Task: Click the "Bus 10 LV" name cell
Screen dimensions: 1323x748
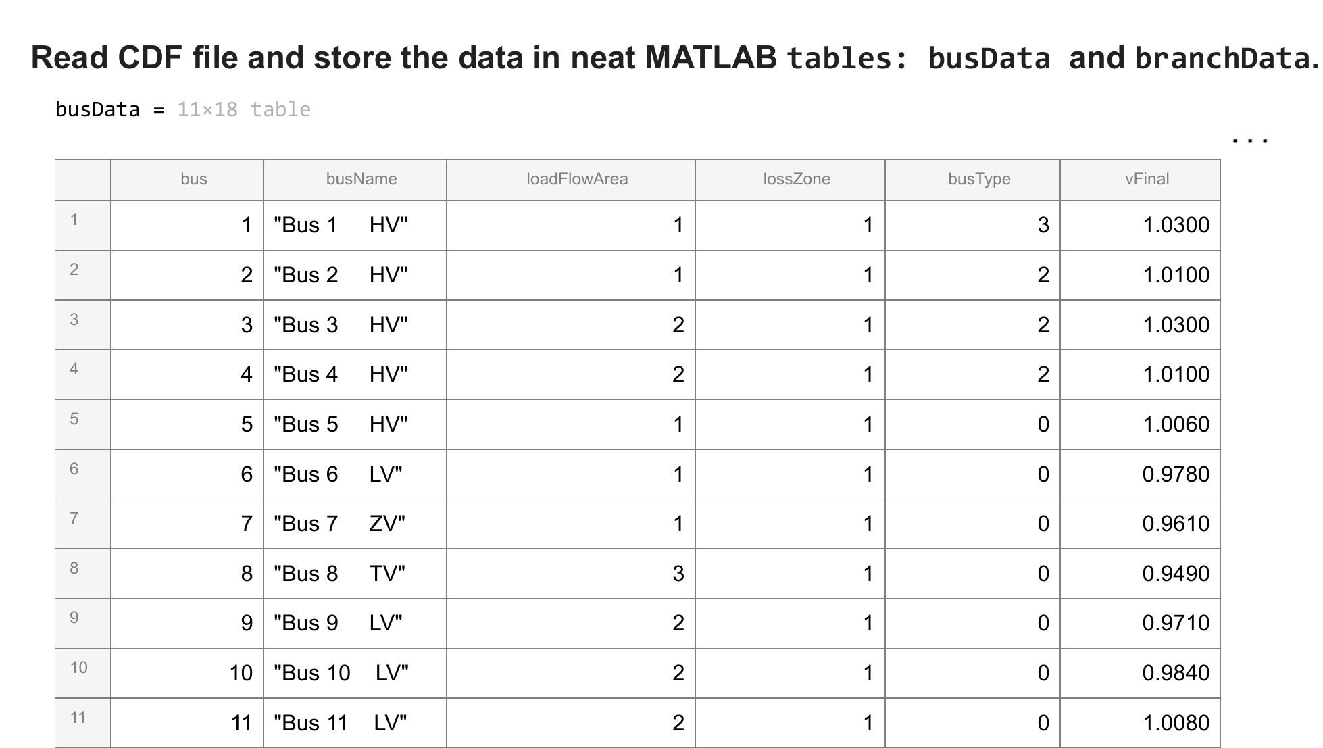Action: [355, 673]
